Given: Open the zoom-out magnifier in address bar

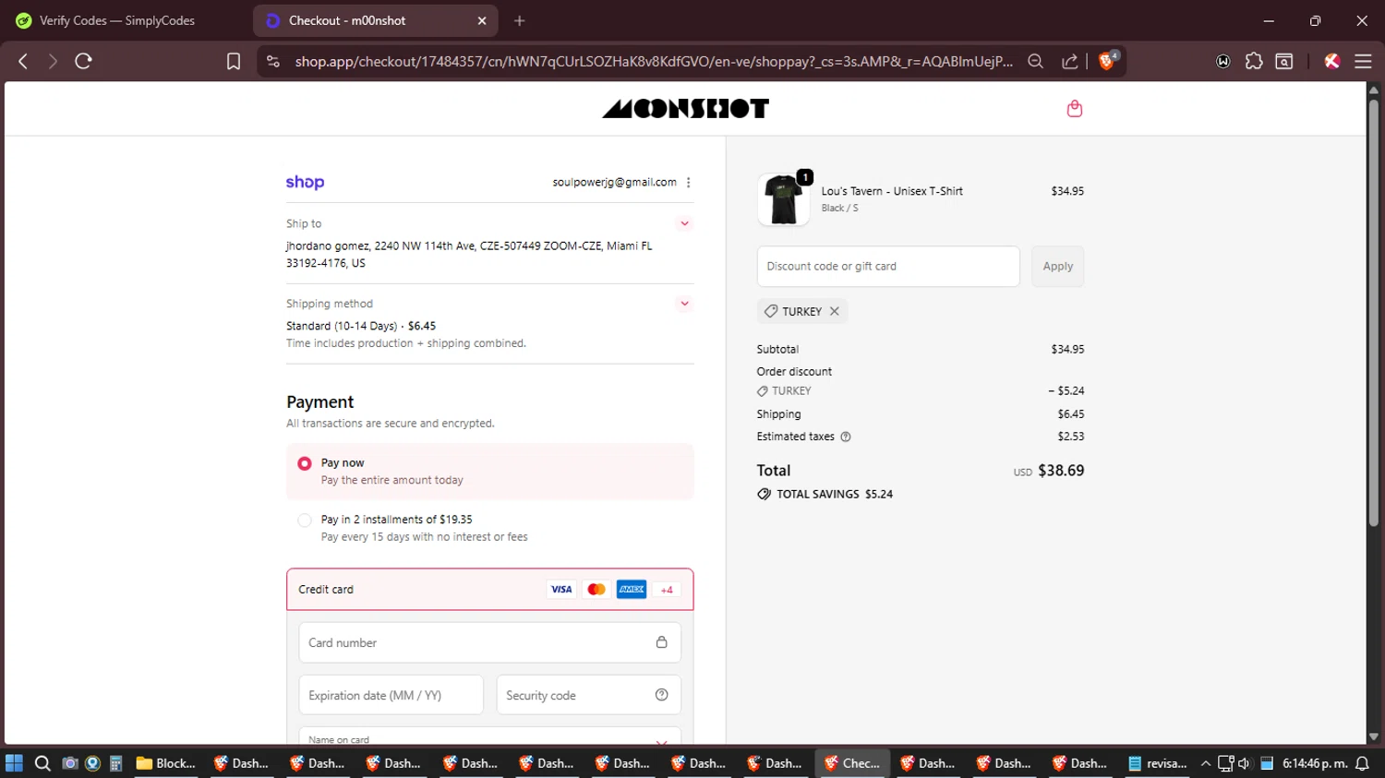Looking at the screenshot, I should coord(1035,61).
